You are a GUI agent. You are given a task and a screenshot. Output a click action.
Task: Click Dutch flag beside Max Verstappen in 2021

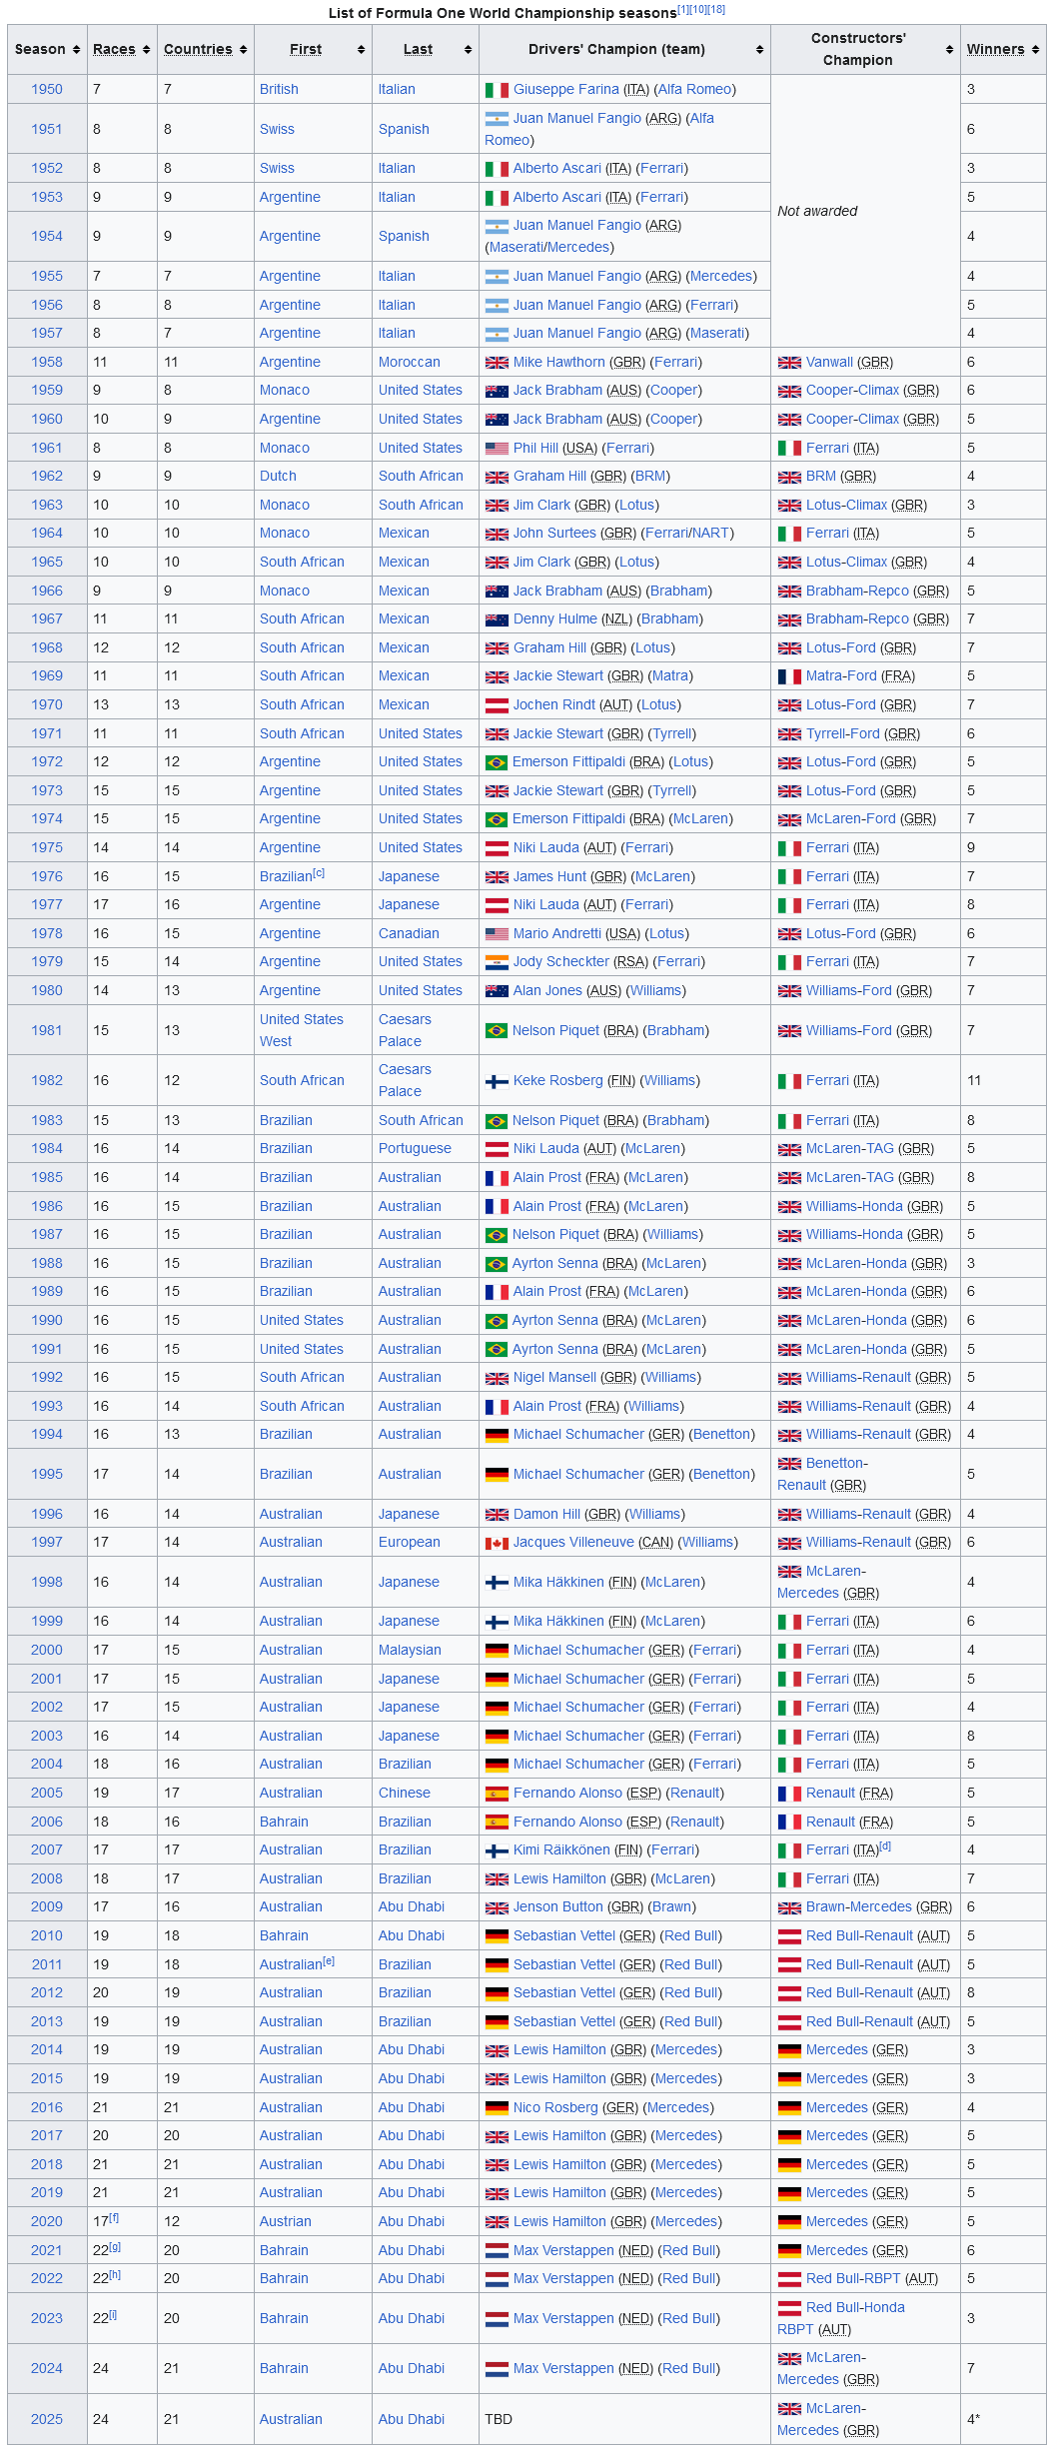(497, 2251)
